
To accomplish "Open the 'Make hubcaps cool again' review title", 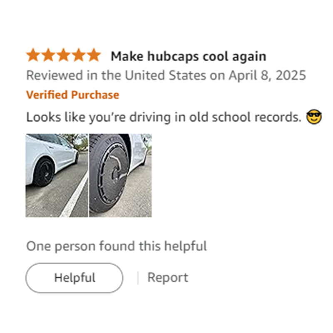I will point(189,56).
